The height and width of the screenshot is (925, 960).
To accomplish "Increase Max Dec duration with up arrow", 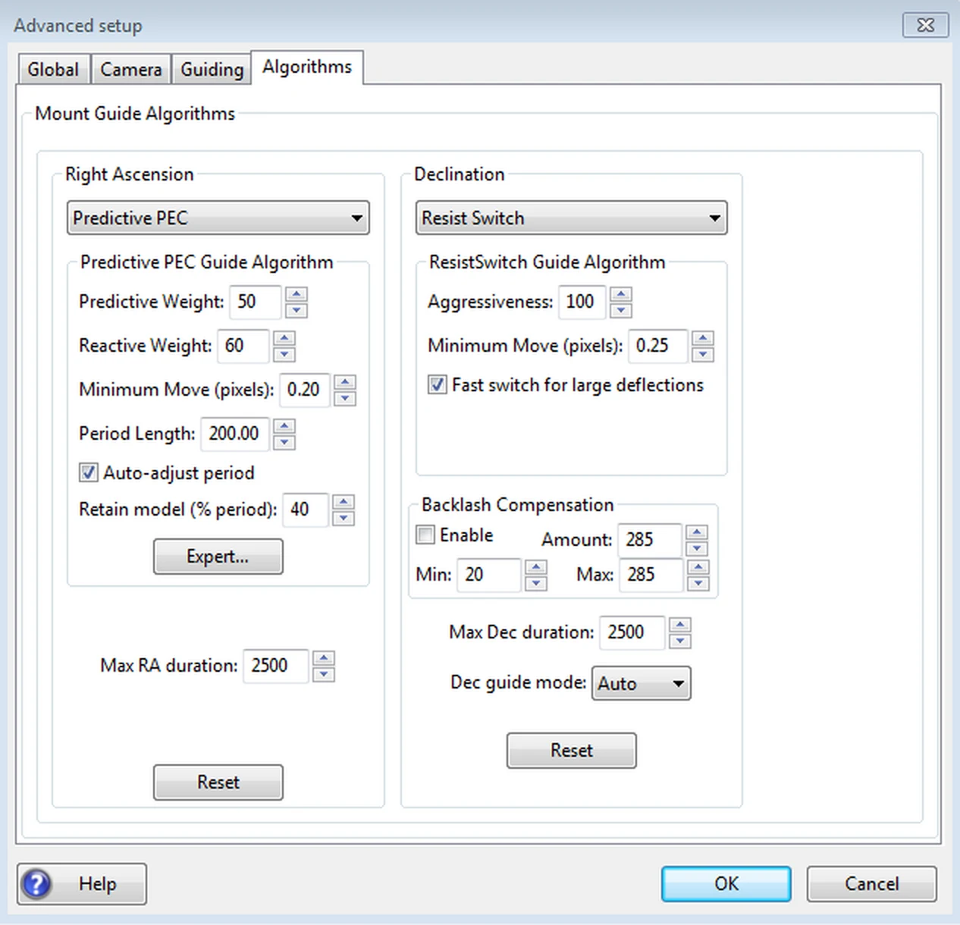I will [680, 624].
